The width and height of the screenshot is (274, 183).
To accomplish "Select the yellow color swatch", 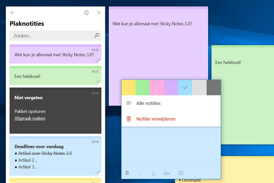I will coord(128,88).
